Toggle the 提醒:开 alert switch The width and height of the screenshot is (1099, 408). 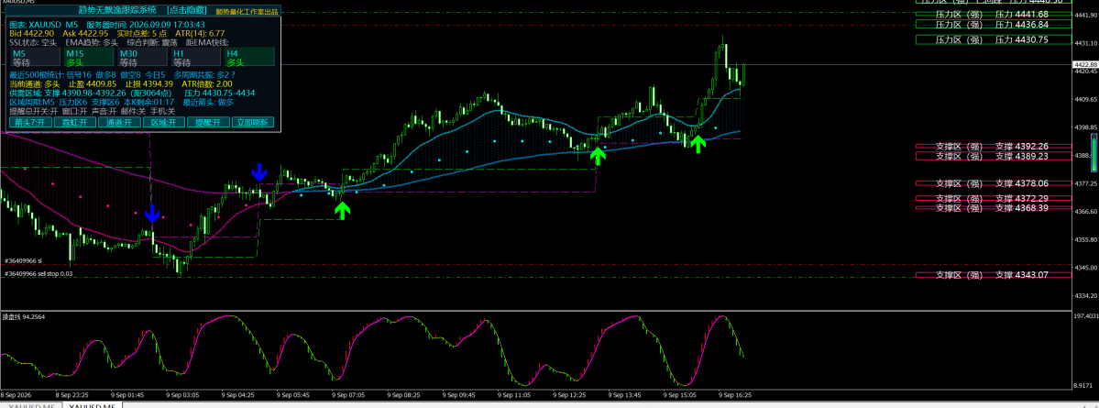208,122
